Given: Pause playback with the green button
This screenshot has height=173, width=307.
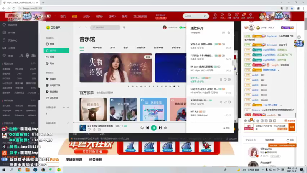Looking at the screenshot, I should tap(154, 128).
